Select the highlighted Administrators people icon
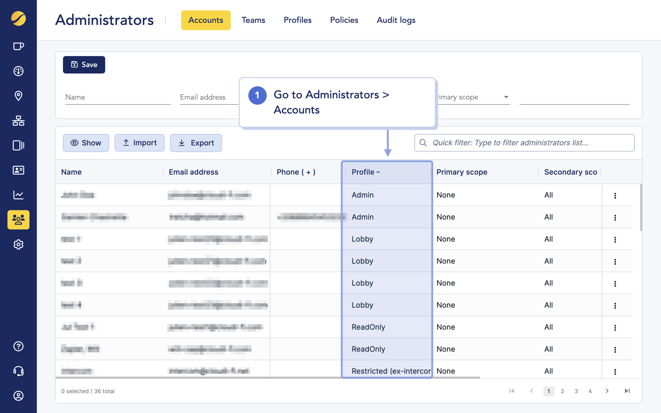Screen dimensions: 661x413 18,220
